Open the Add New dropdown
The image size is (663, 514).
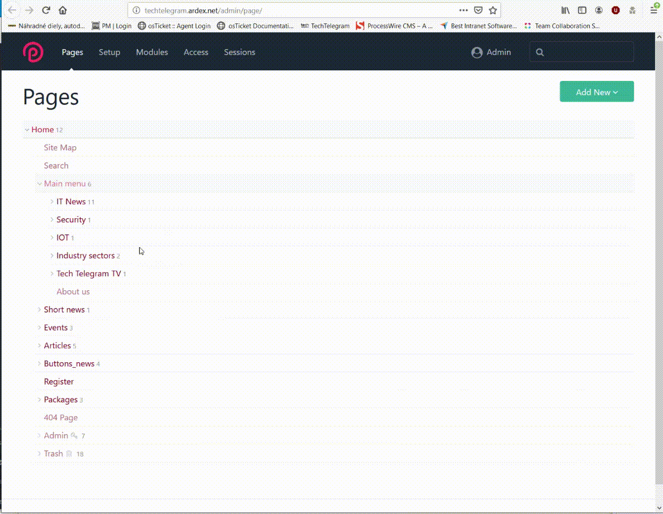coord(597,92)
